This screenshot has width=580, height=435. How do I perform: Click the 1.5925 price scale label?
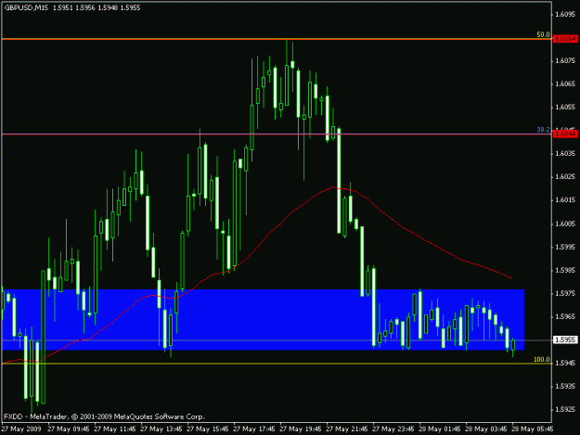point(565,410)
